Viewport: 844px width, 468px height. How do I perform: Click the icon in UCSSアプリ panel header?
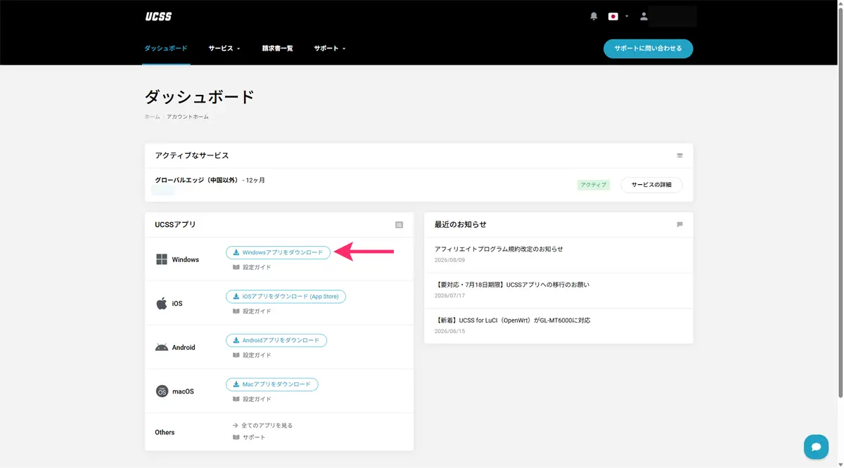(399, 225)
